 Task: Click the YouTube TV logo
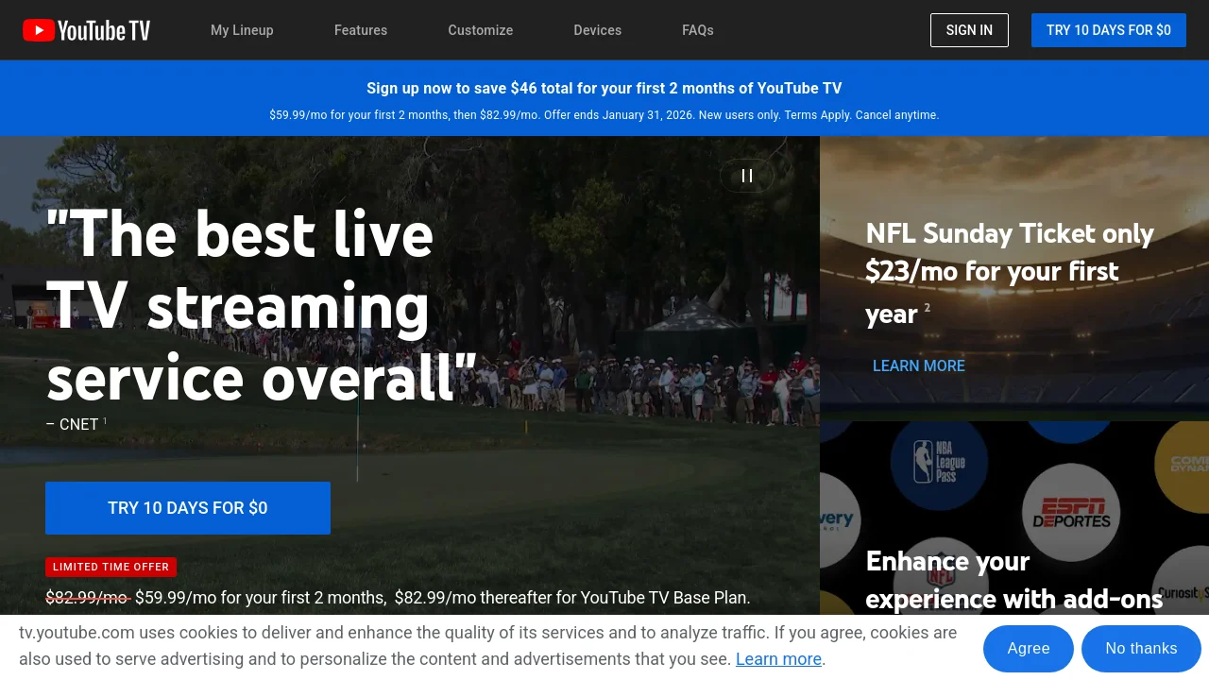pyautogui.click(x=86, y=30)
